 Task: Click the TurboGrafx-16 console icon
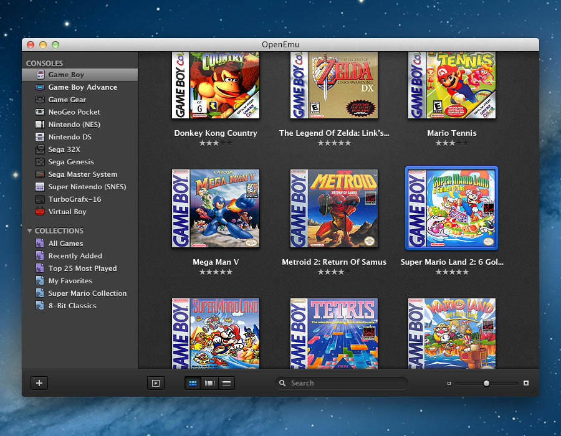click(40, 199)
